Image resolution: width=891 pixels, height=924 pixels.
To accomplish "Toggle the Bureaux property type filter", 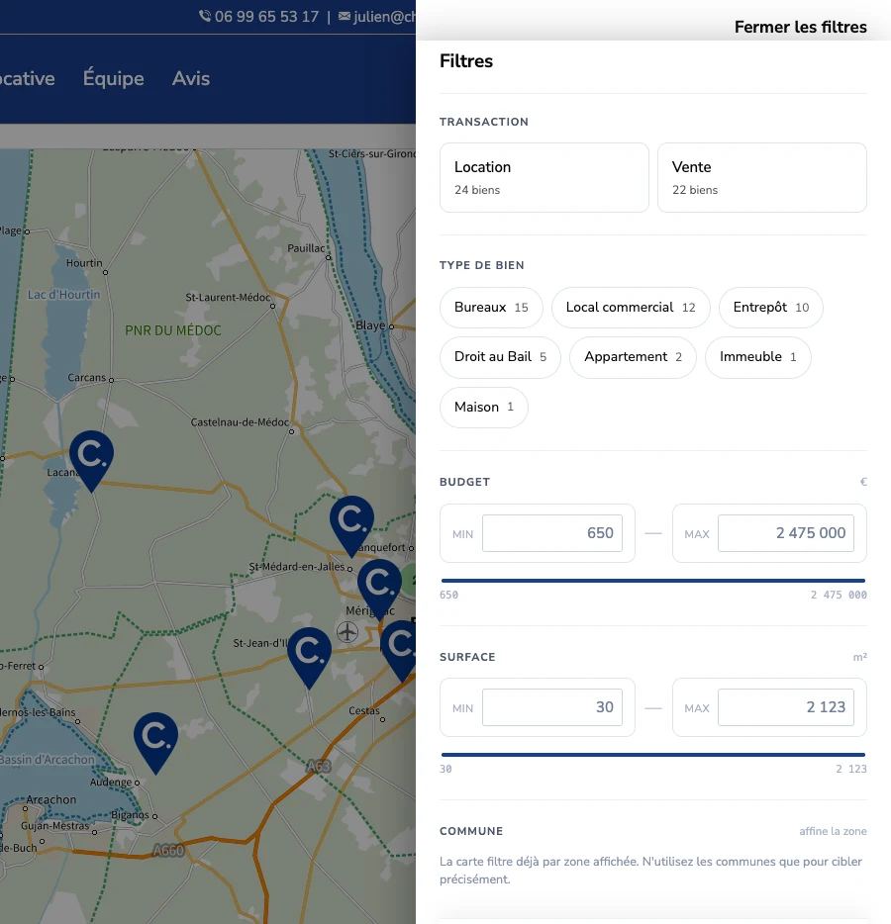I will point(491,307).
